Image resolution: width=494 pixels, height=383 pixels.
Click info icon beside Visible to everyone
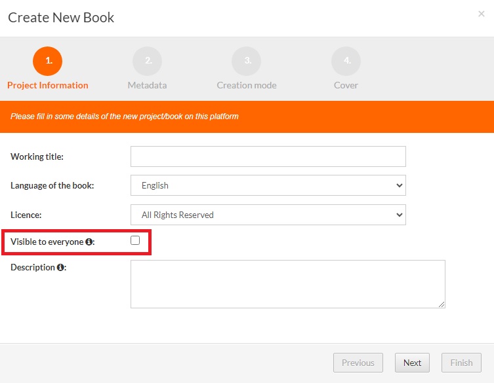click(x=89, y=242)
